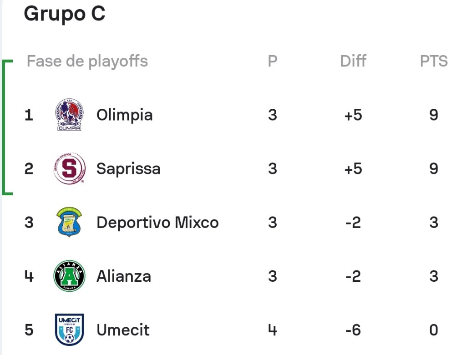This screenshot has width=466, height=355.
Task: Open the Olimpia team link
Action: 125,115
